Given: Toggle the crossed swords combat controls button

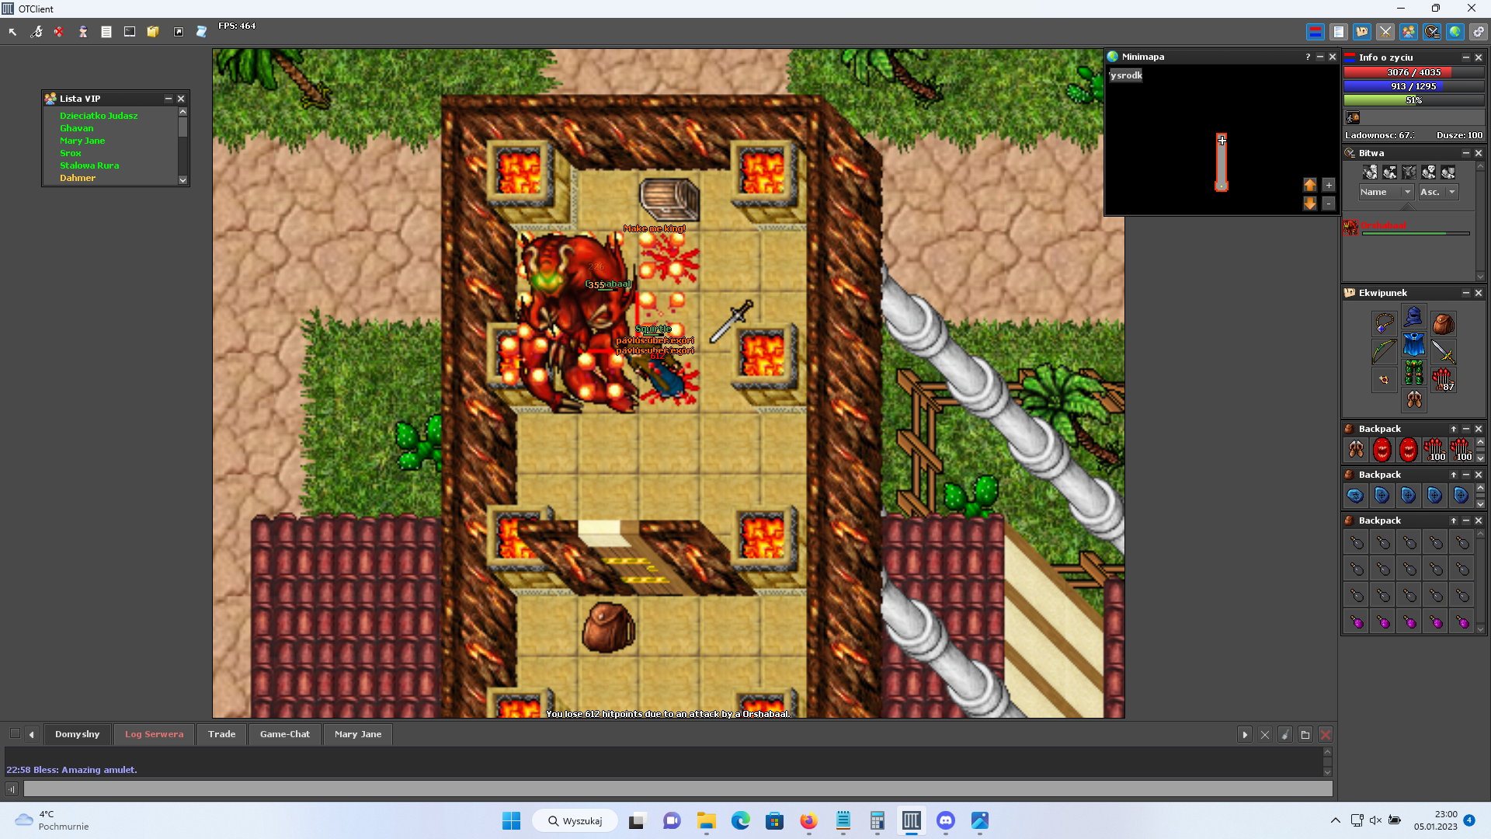Looking at the screenshot, I should click(1385, 32).
